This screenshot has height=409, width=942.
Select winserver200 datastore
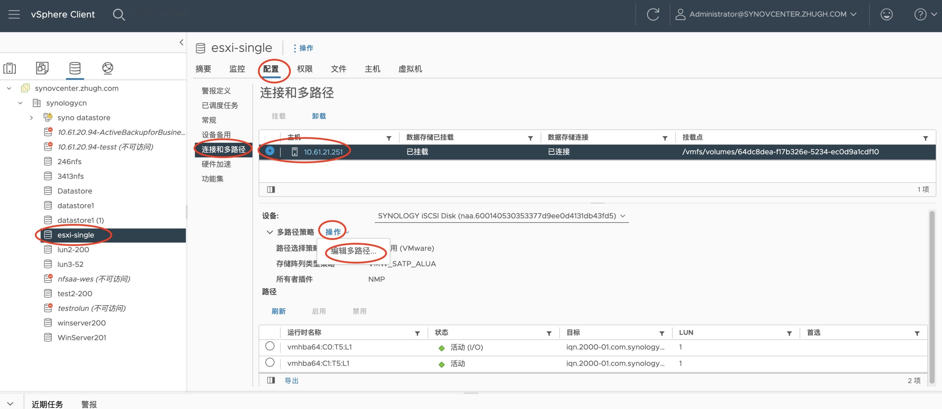(81, 323)
